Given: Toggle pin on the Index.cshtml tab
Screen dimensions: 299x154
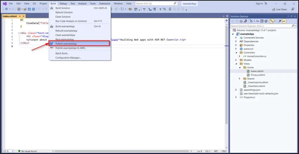Looking at the screenshot, I should pos(20,16).
